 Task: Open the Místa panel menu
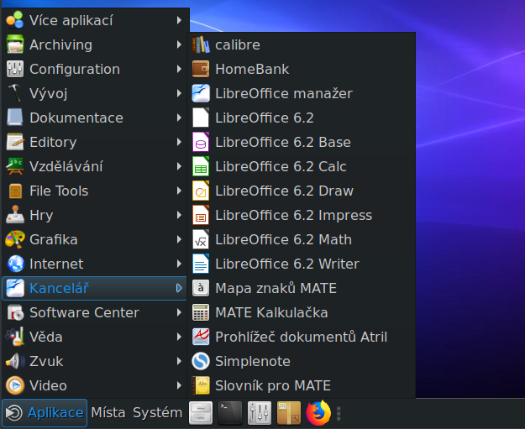coord(108,412)
